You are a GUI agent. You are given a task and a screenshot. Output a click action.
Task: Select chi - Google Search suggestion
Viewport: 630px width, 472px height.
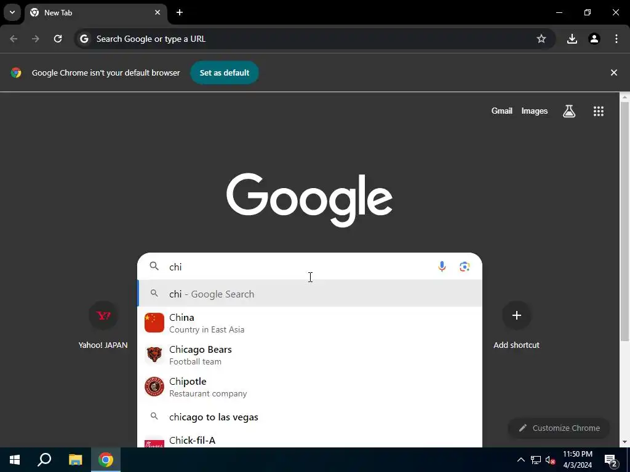(x=310, y=294)
